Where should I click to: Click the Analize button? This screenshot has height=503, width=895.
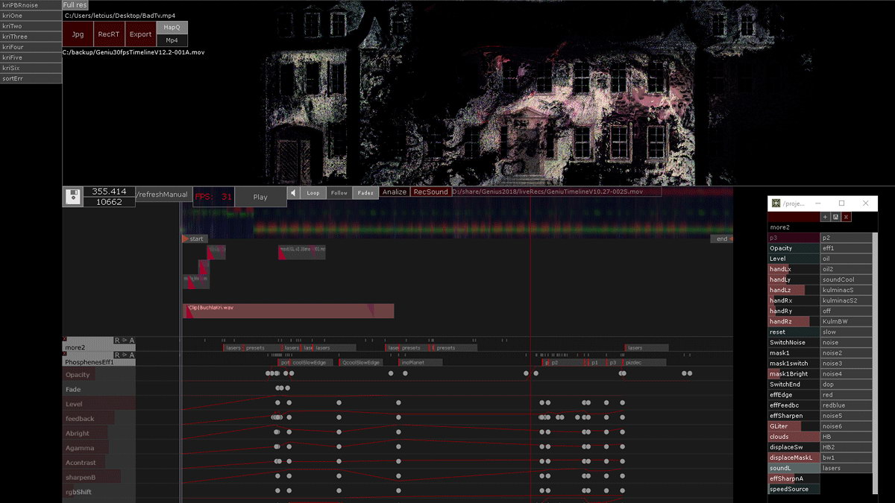coord(395,192)
